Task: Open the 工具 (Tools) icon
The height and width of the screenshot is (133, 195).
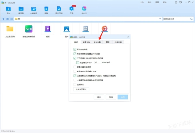Action: 71,9
